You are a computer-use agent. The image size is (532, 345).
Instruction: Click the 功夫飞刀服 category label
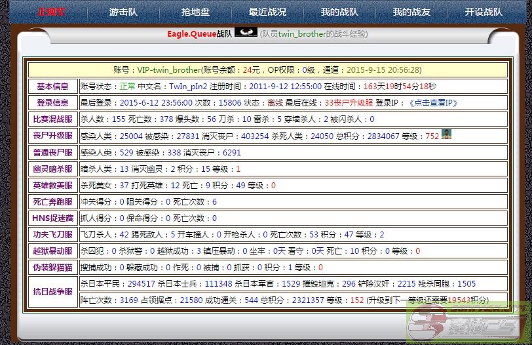[x=52, y=234]
